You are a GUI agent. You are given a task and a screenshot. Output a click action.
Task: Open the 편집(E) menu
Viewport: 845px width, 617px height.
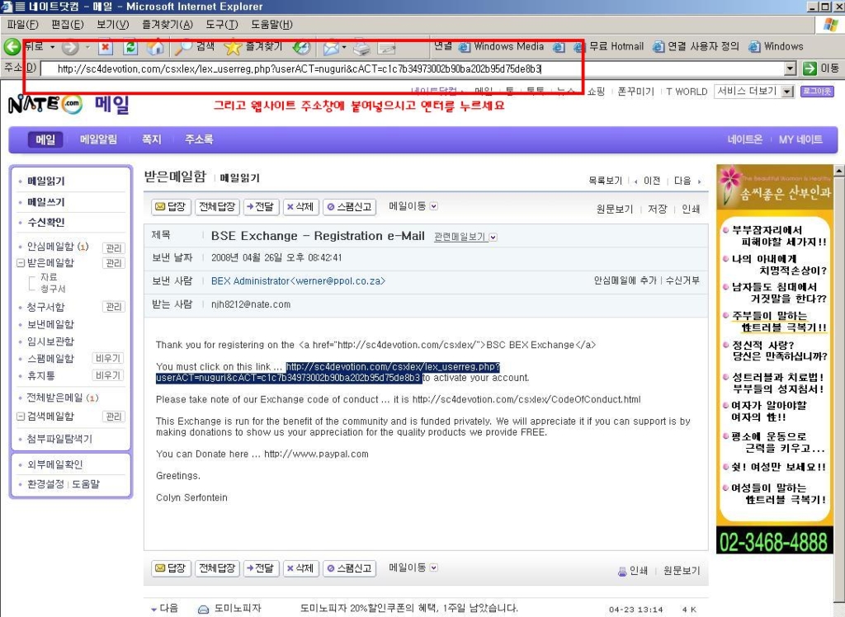[68, 24]
